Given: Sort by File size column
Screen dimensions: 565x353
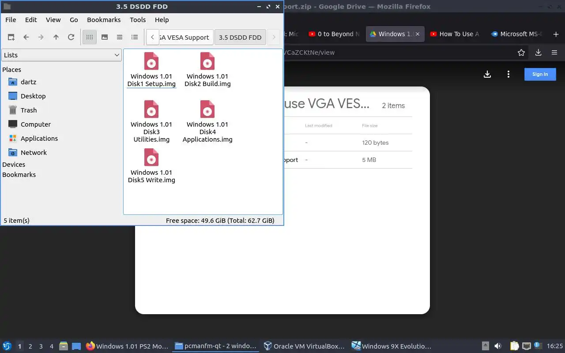Looking at the screenshot, I should pyautogui.click(x=369, y=126).
